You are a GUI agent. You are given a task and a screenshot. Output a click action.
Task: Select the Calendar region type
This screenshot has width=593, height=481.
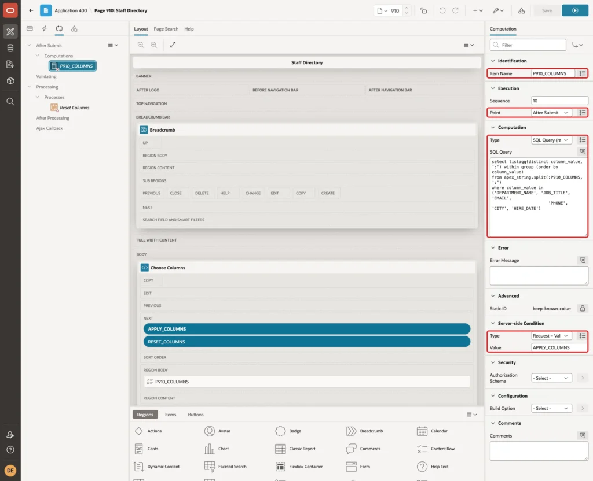[432, 431]
